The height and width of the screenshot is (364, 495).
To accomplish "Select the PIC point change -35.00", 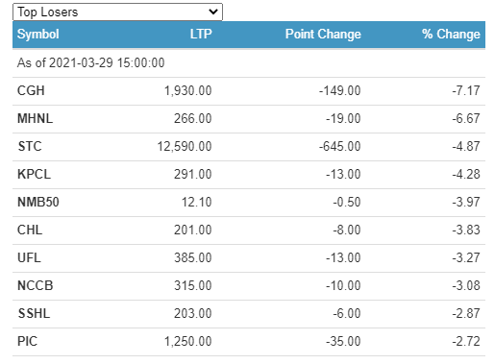I will tap(343, 341).
